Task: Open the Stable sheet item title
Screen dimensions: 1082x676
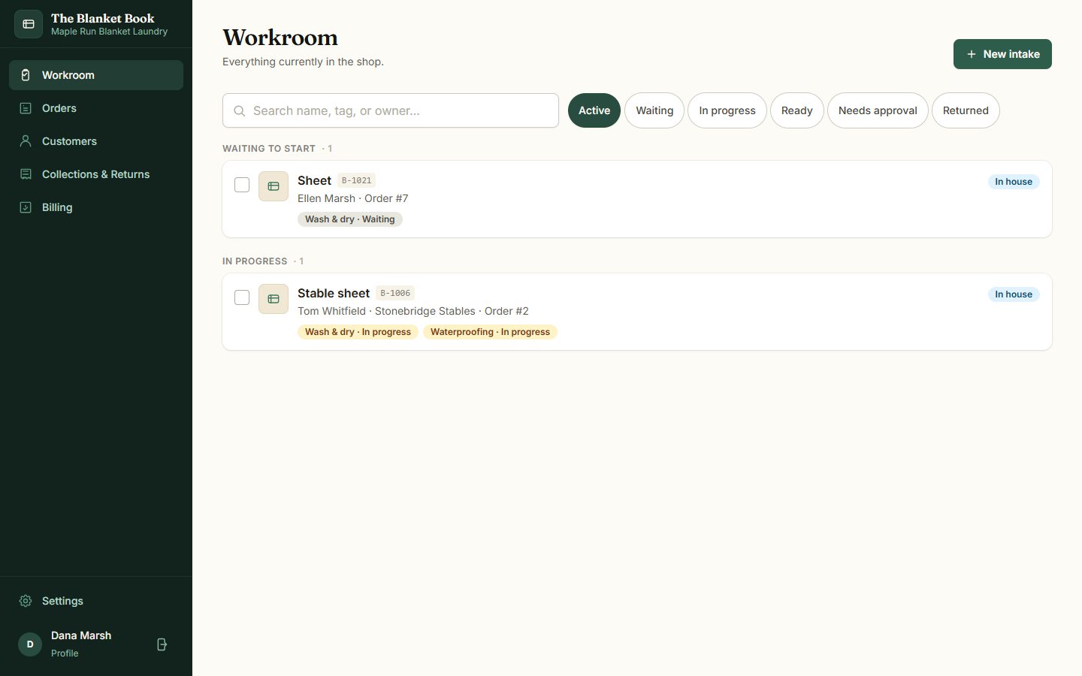Action: (x=334, y=293)
